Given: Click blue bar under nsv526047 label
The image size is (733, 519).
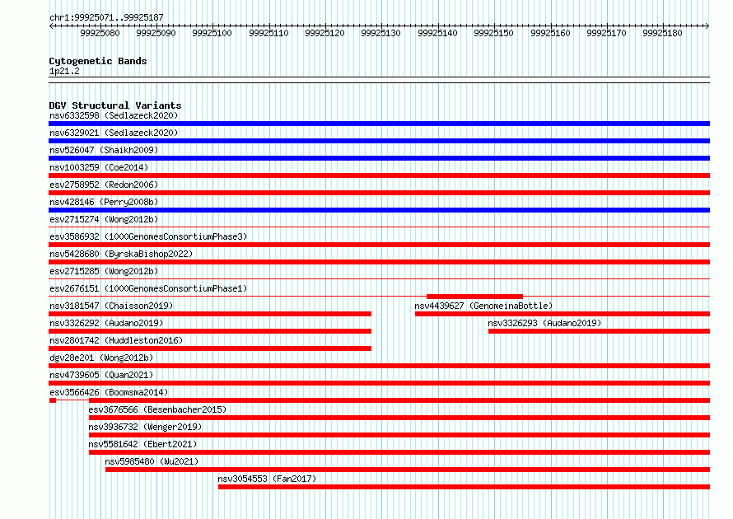Looking at the screenshot, I should [379, 158].
